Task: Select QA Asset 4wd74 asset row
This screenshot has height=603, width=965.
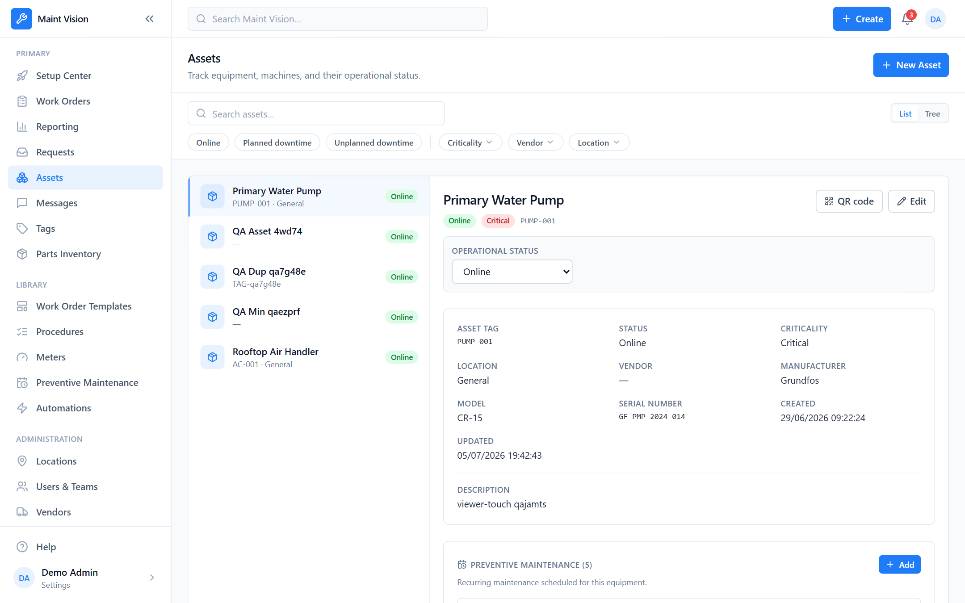Action: [309, 237]
